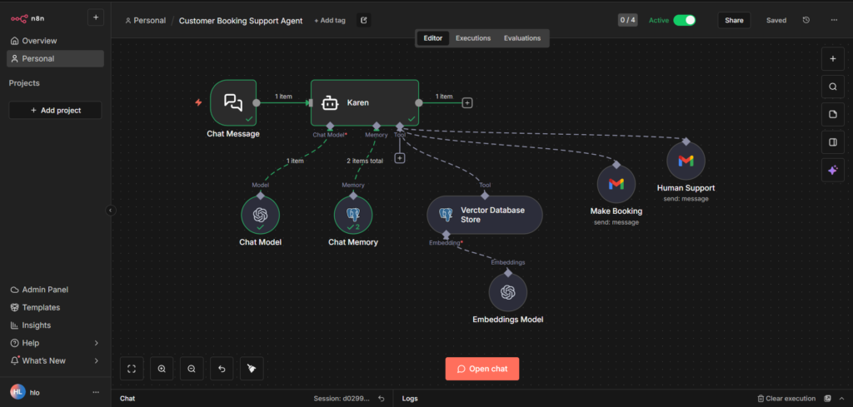Select the Embeddings Model node
The height and width of the screenshot is (407, 853).
tap(507, 292)
